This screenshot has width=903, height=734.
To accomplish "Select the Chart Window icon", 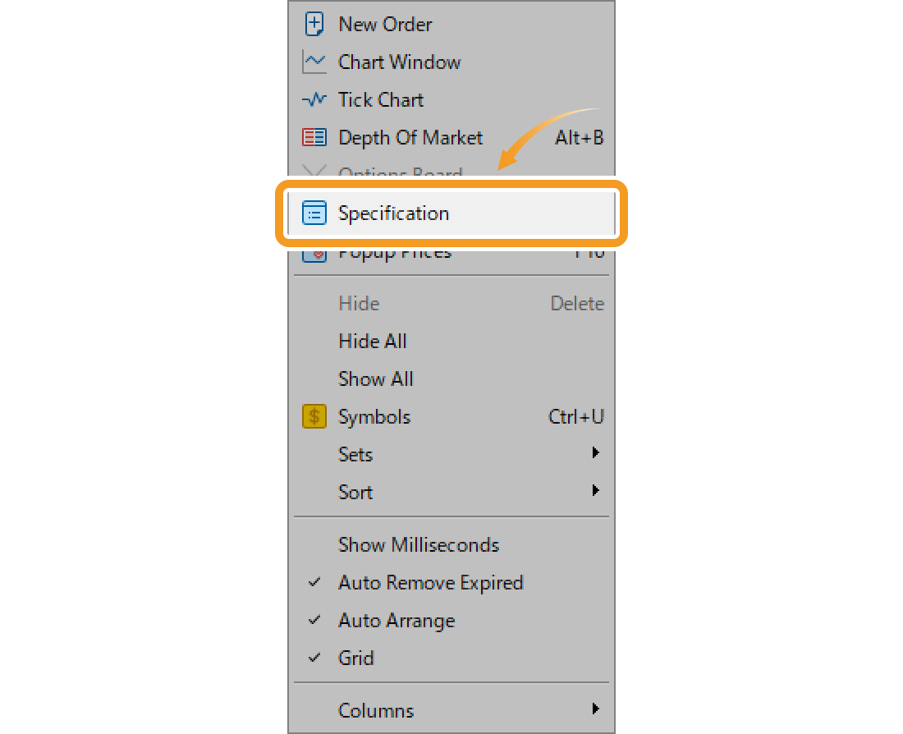I will click(x=314, y=62).
